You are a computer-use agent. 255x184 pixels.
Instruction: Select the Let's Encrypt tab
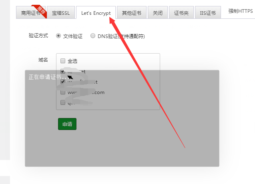click(x=96, y=13)
